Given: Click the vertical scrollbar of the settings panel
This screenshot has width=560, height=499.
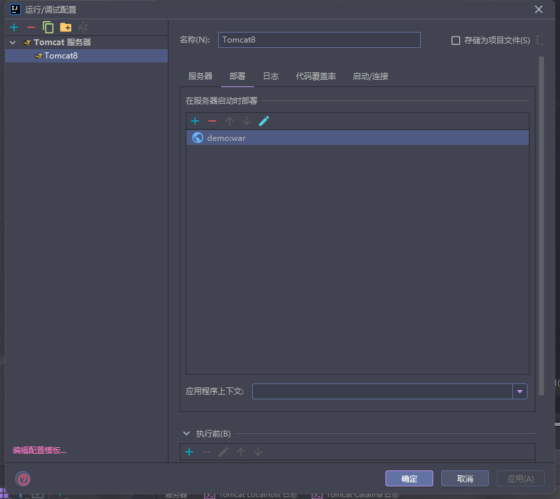Looking at the screenshot, I should click(541, 225).
